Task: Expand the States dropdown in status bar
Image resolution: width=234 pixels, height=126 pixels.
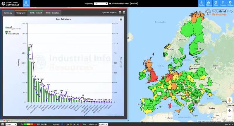Action: pyautogui.click(x=11, y=124)
